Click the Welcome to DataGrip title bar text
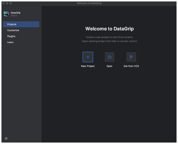The width and height of the screenshot is (178, 144). (x=89, y=3)
